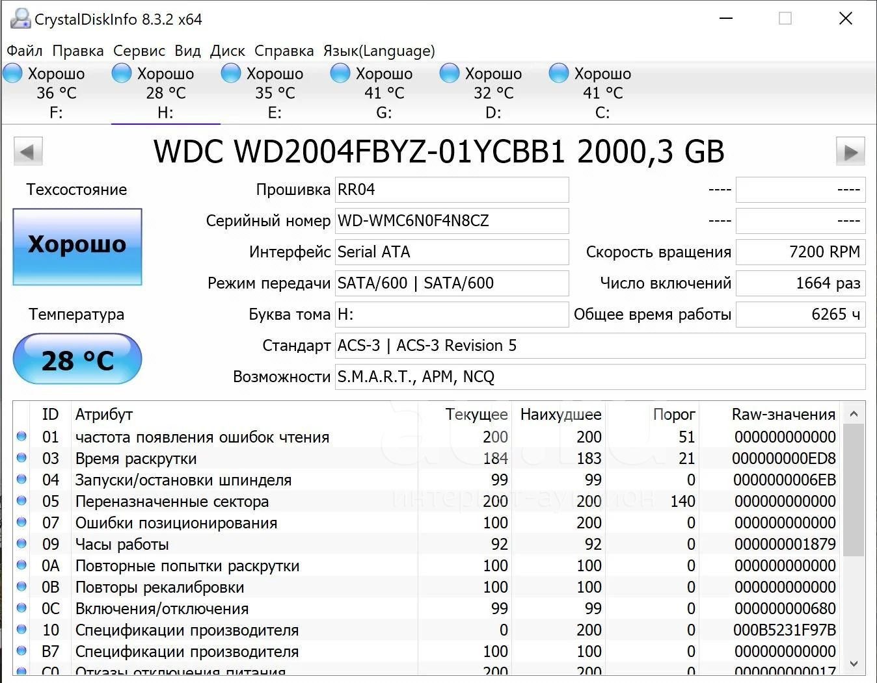
Task: Click the Буква тома field showing H:
Action: click(x=452, y=315)
